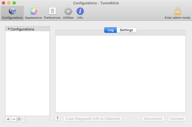Collapse the Configurations disclosure triangle
The width and height of the screenshot is (192, 127).
[x=9, y=29]
